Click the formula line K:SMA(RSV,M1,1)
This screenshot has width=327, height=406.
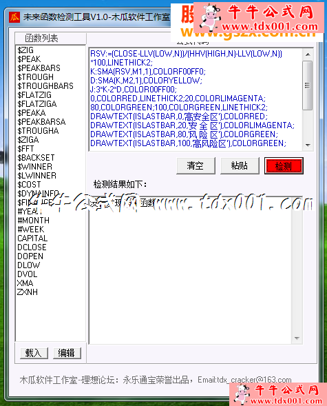pos(148,72)
